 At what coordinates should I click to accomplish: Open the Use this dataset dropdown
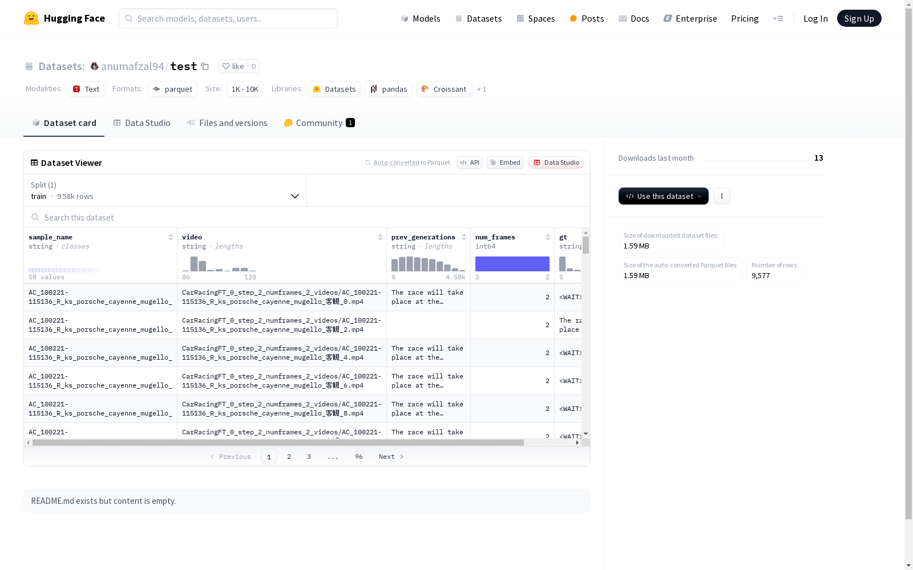pos(664,196)
